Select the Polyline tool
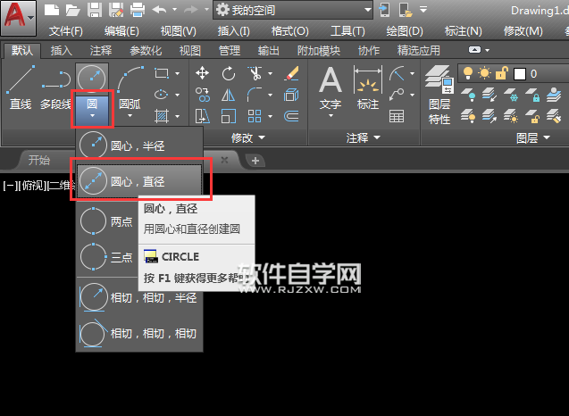 pyautogui.click(x=56, y=87)
